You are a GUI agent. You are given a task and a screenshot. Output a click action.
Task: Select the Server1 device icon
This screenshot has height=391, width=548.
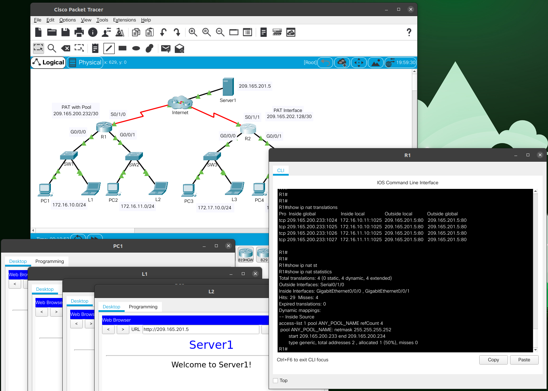(x=228, y=87)
